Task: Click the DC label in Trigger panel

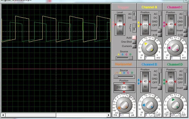Action: pyautogui.click(x=130, y=18)
